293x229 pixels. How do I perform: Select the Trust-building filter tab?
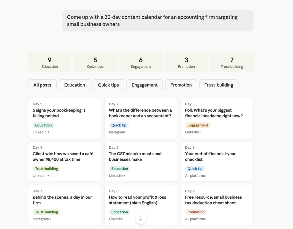219,85
